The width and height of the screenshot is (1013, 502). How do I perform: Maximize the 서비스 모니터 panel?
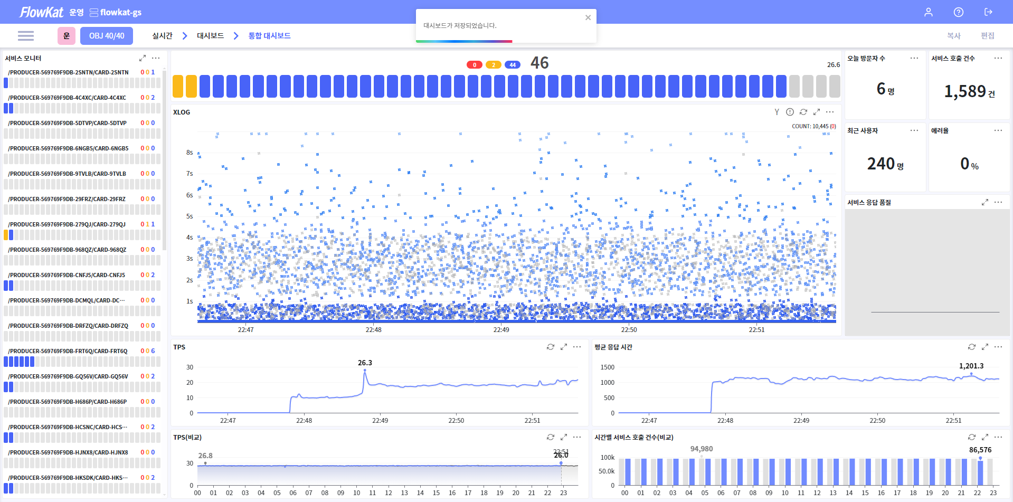coord(142,58)
